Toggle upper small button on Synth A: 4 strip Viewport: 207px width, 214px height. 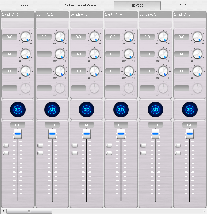coord(109,145)
